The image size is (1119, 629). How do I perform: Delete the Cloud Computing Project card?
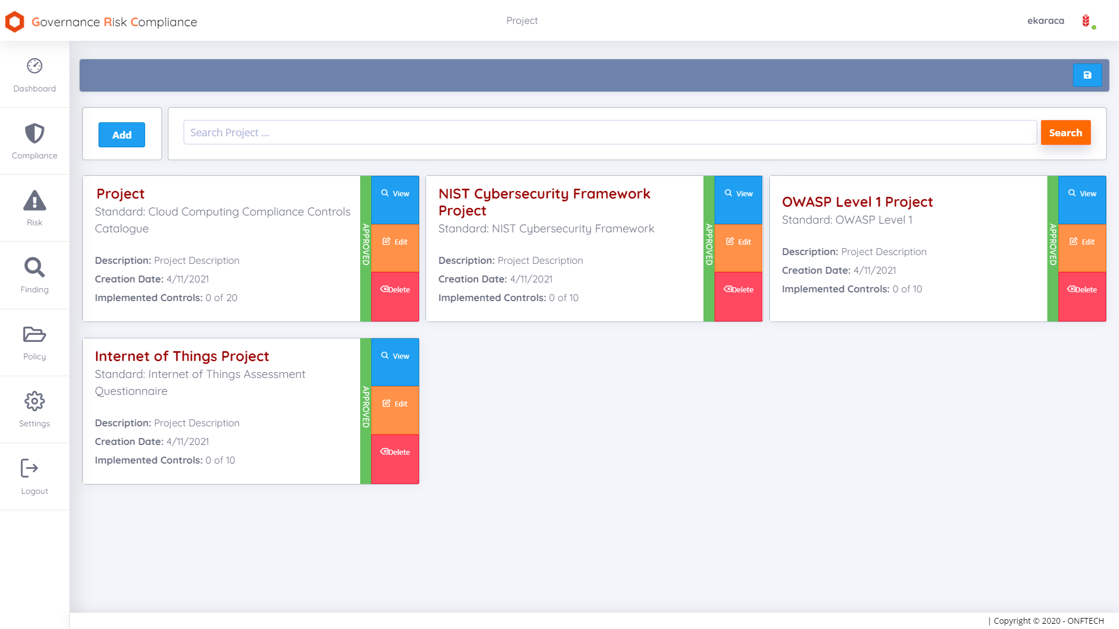pos(395,296)
